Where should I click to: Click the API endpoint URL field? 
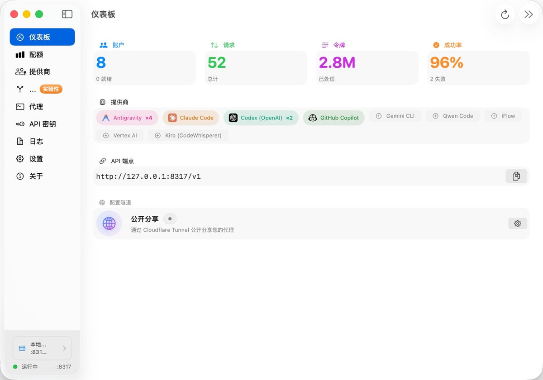coord(271,176)
